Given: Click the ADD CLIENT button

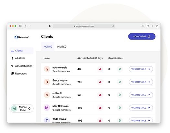Looking at the screenshot, I should tap(142, 36).
